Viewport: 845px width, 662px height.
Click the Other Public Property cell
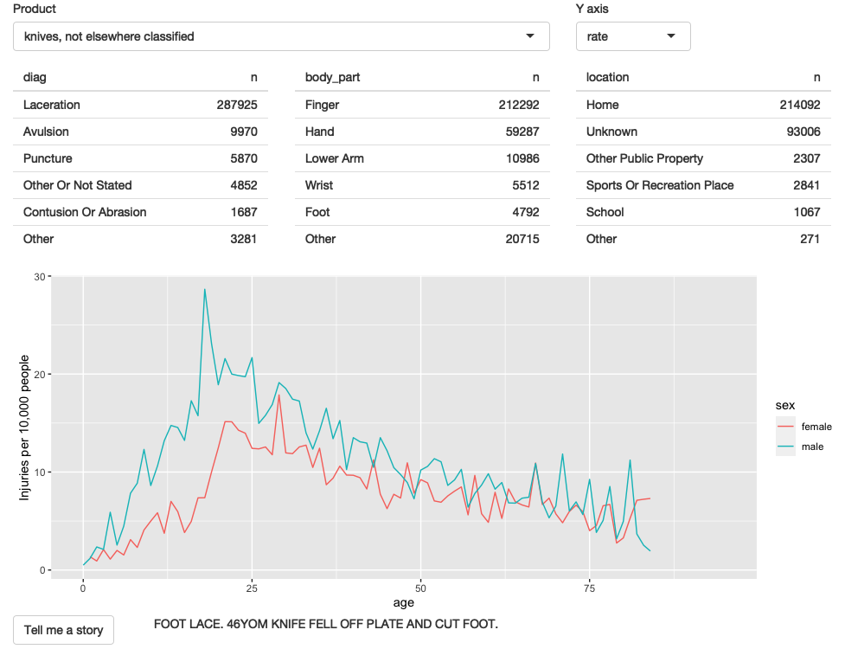(644, 158)
